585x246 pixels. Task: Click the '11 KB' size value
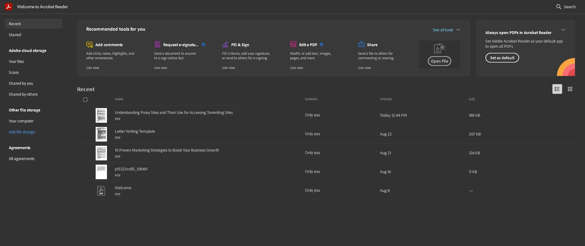pyautogui.click(x=473, y=172)
